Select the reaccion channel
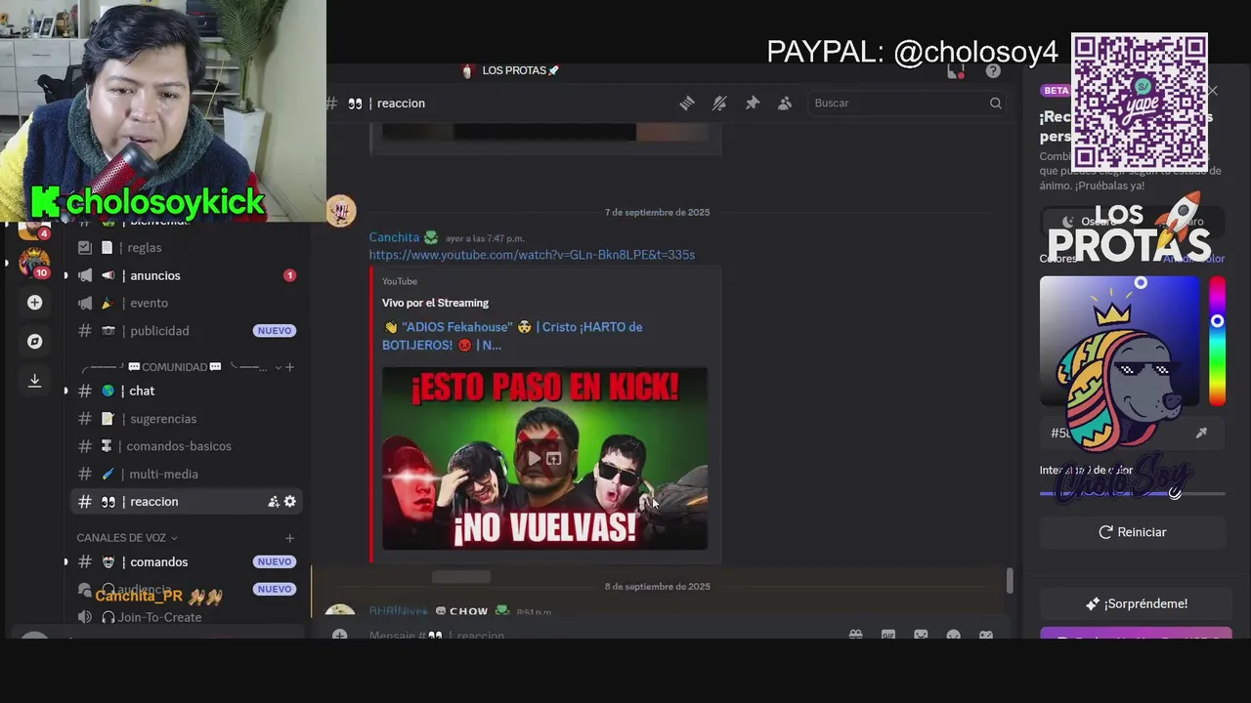Screen dimensions: 1251x703 (186, 502)
